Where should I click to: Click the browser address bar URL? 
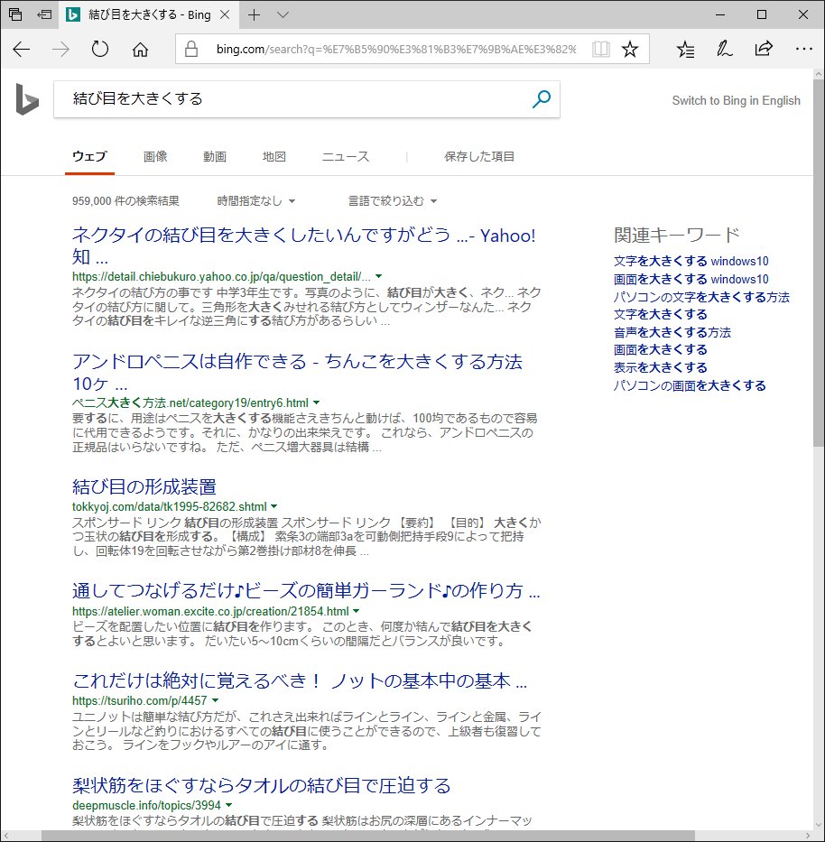tap(396, 50)
